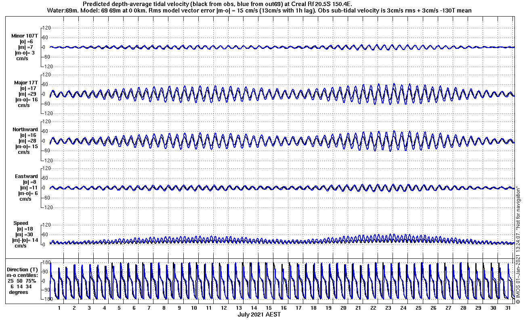Viewport: 525px width, 323px height.
Task: Select the 'Minor 107T' panel label
Action: (25, 36)
